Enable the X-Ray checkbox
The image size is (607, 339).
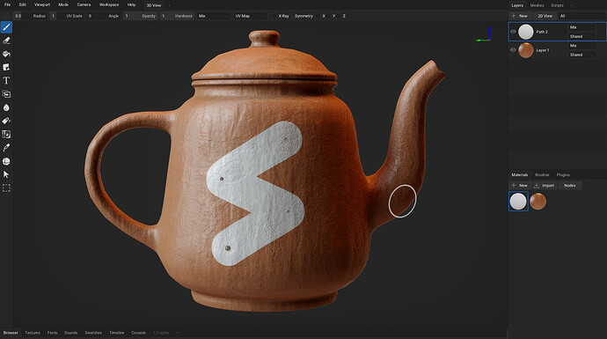pos(274,16)
